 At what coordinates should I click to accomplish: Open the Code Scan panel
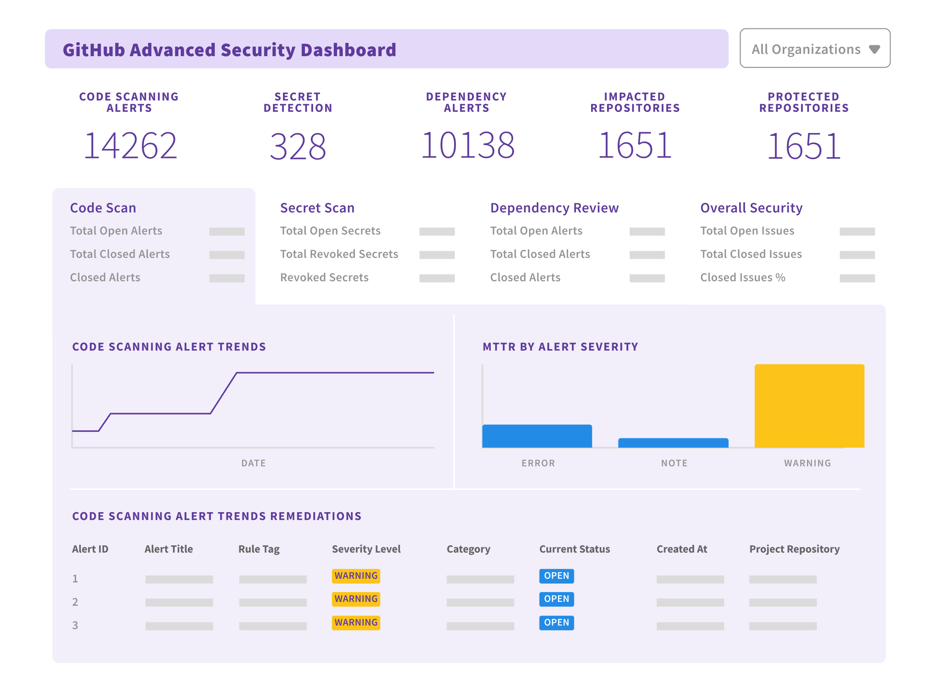[x=103, y=208]
